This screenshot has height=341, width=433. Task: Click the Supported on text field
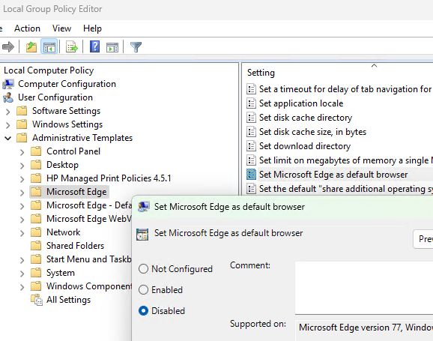364,331
